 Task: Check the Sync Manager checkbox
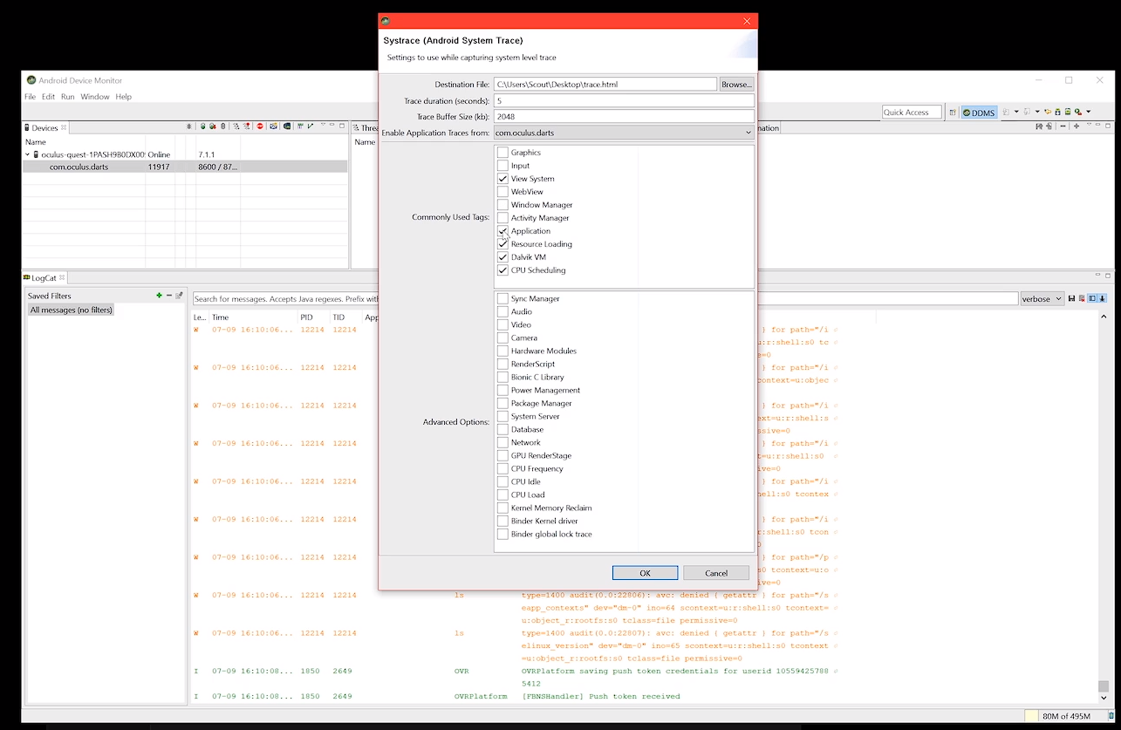point(502,298)
